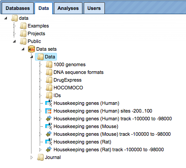186x168 pixels.
Task: Click Housekeeping genes (Mouse) table icon
Action: coord(49,126)
